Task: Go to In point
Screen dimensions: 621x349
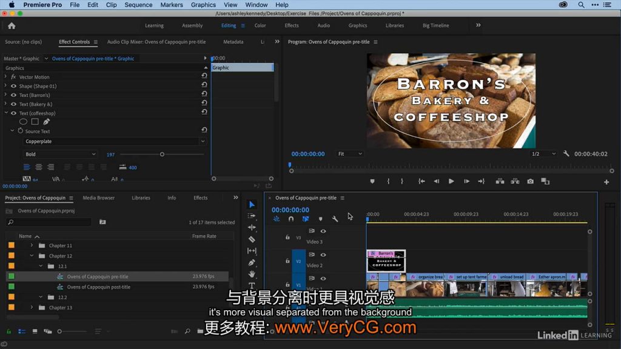Action: (421, 181)
